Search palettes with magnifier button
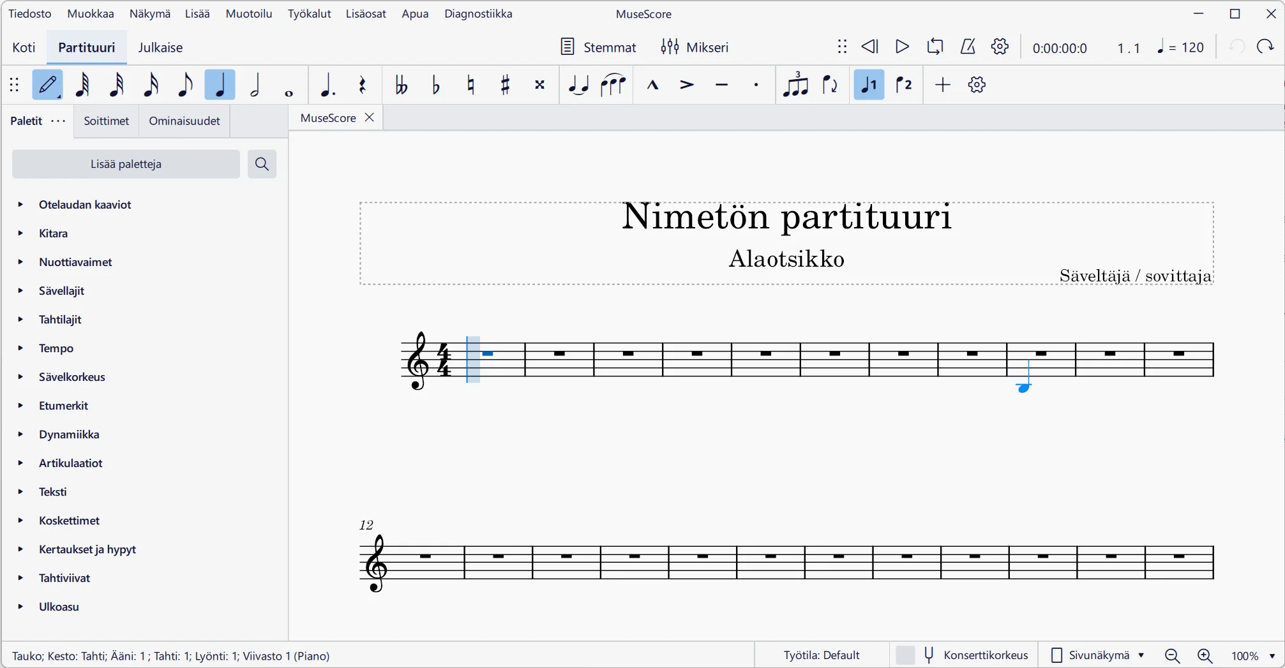The image size is (1285, 668). click(262, 164)
